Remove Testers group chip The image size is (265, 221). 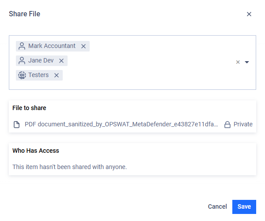point(57,75)
